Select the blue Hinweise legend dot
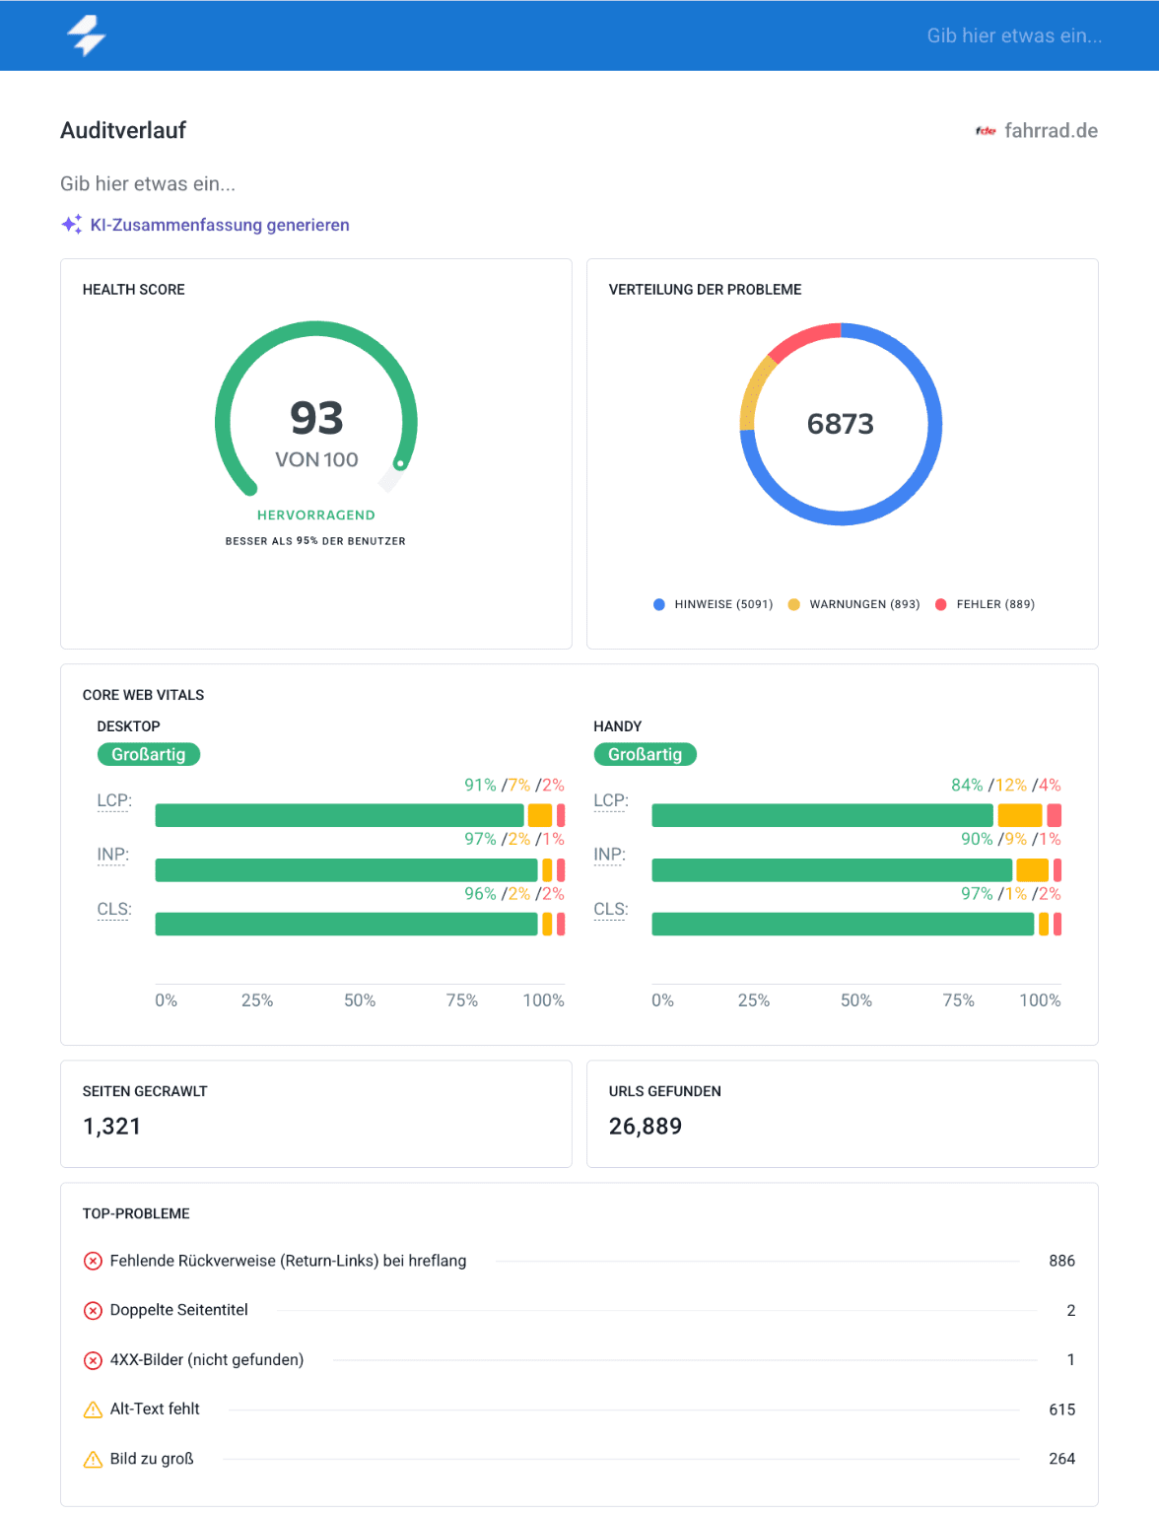This screenshot has width=1159, height=1514. 659,604
